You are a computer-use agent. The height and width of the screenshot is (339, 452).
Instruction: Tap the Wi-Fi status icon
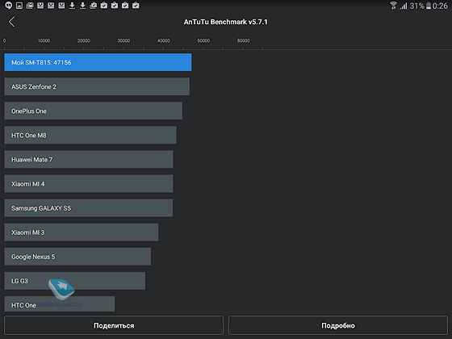pos(393,6)
